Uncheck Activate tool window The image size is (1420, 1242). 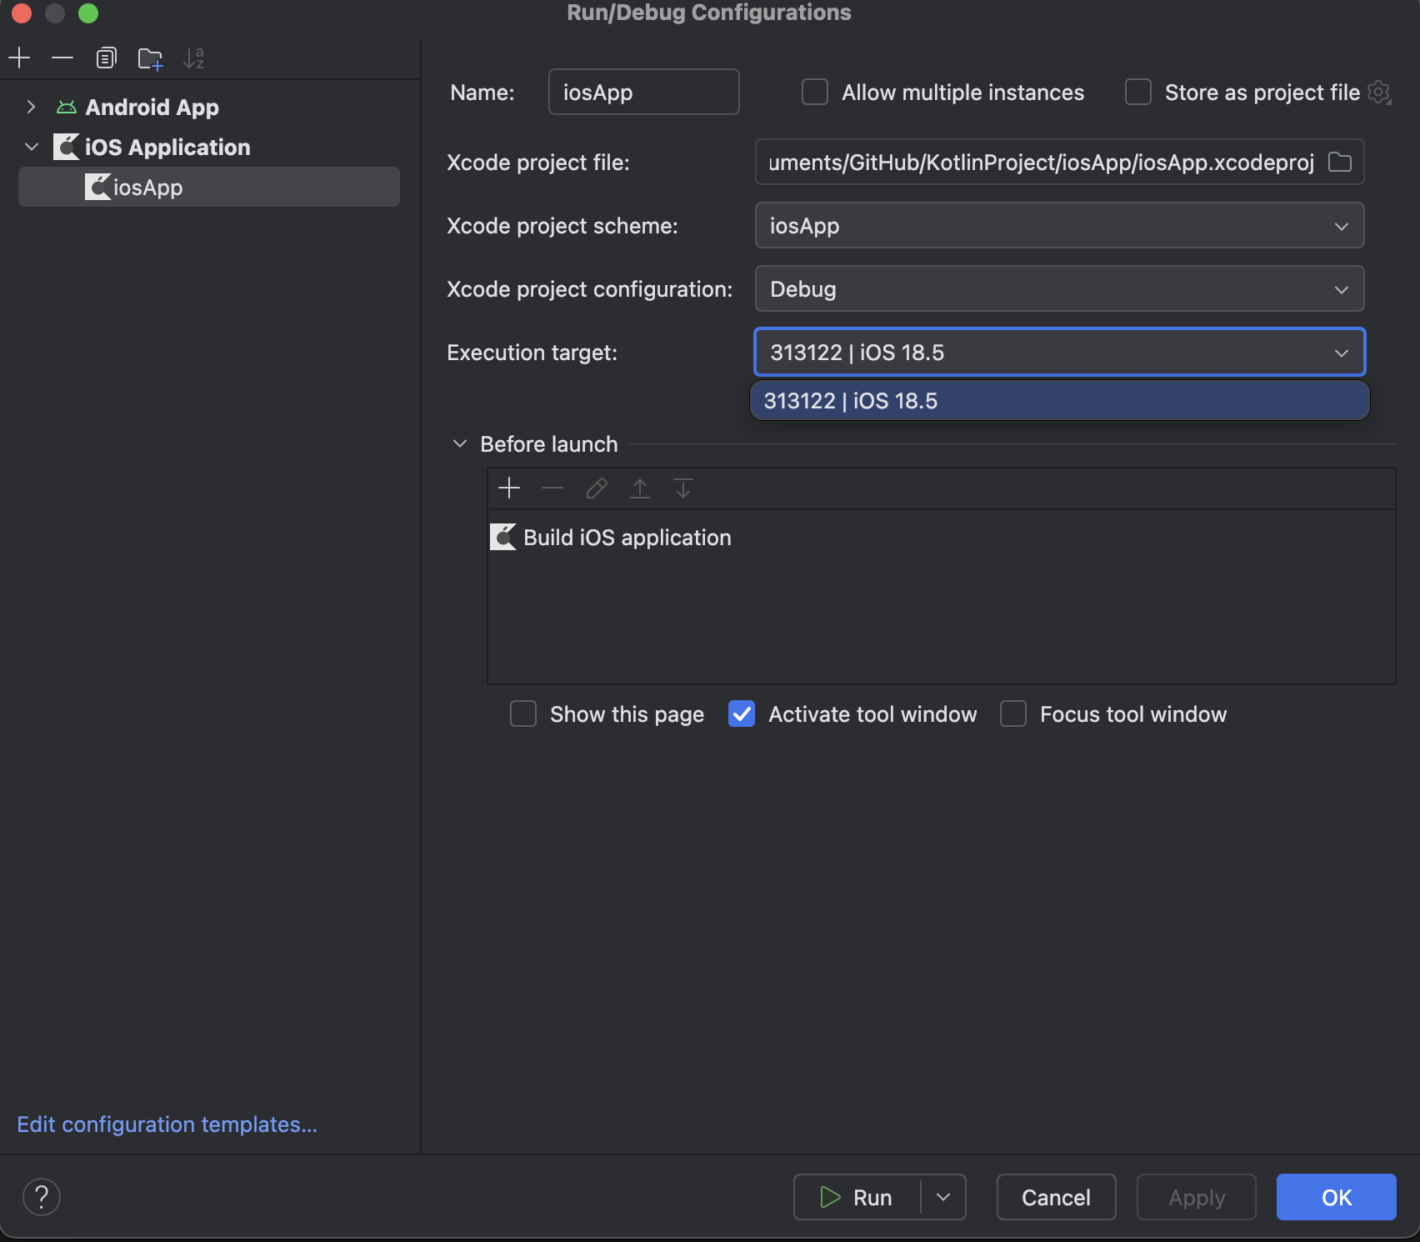pyautogui.click(x=742, y=714)
